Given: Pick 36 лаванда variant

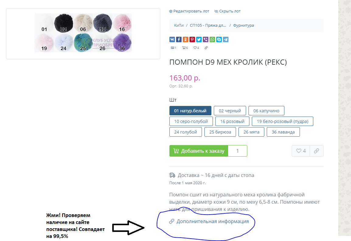Looking at the screenshot, I should click(x=283, y=132).
